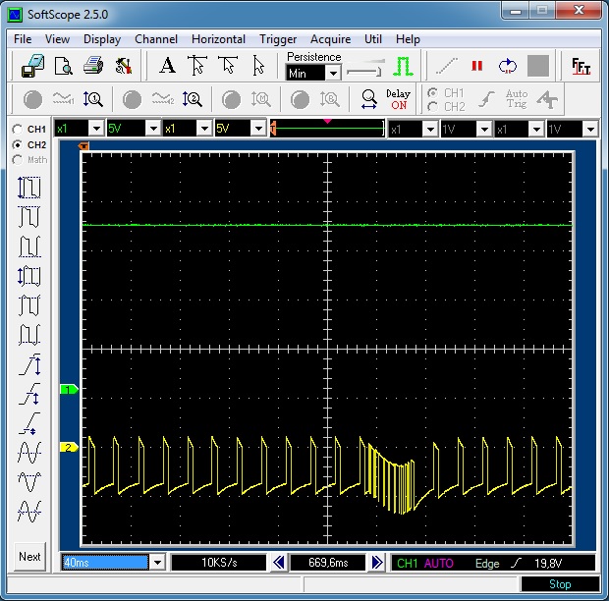Open first gray x1 dropdown
Viewport: 609px width, 601px height.
(430, 129)
